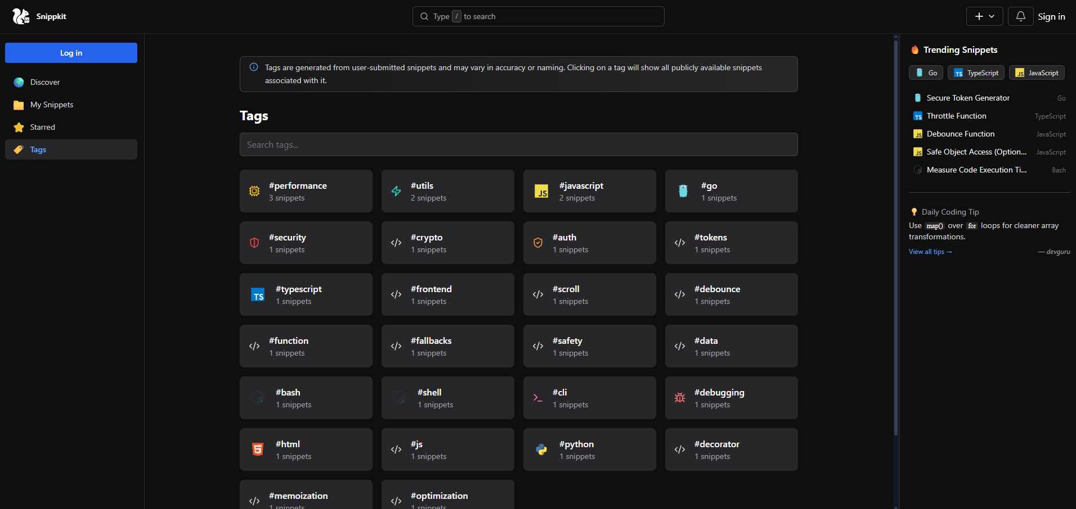
Task: Filter trending snippets by Go
Action: coord(926,72)
